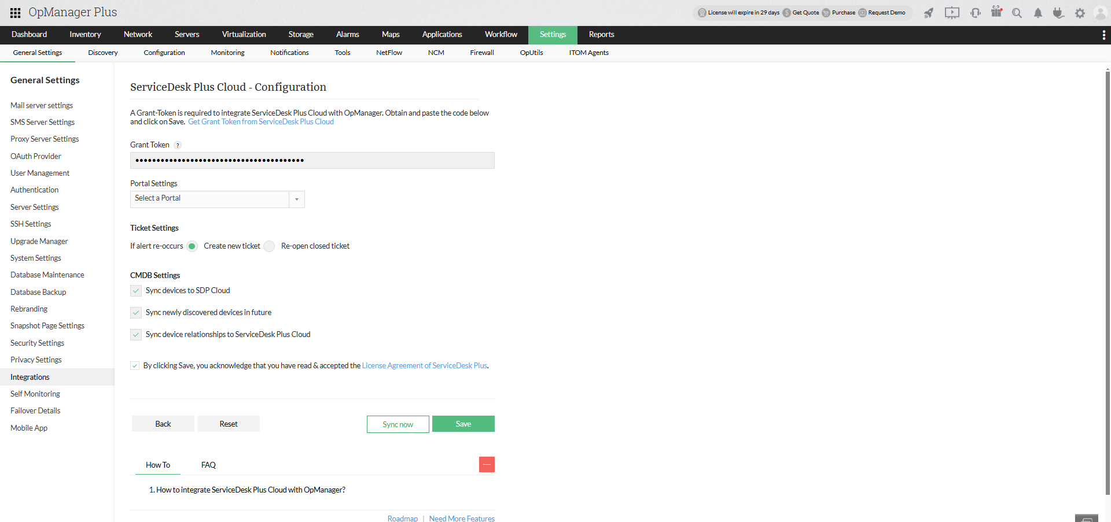Switch to the FAQ tab
This screenshot has height=522, width=1111.
coord(208,465)
